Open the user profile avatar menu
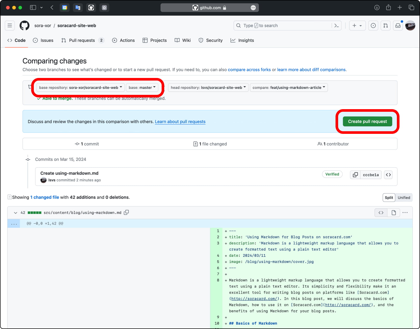 pyautogui.click(x=410, y=25)
